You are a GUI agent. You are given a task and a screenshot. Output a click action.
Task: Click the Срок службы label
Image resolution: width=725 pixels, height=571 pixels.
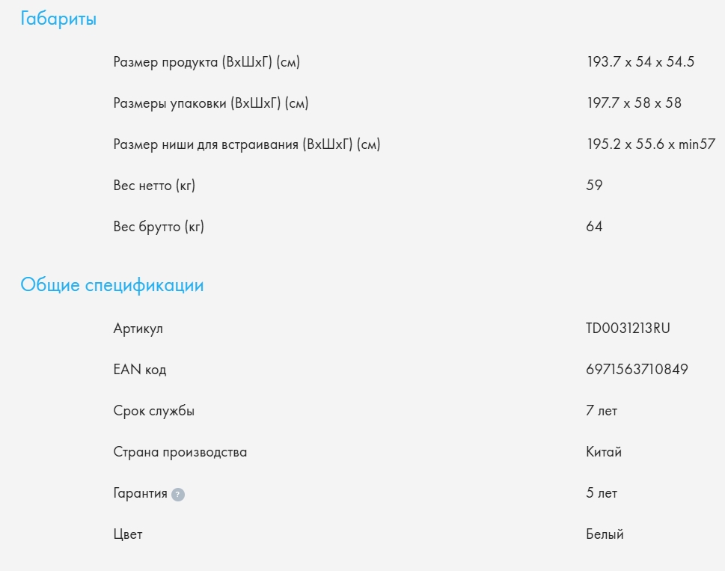tap(153, 411)
